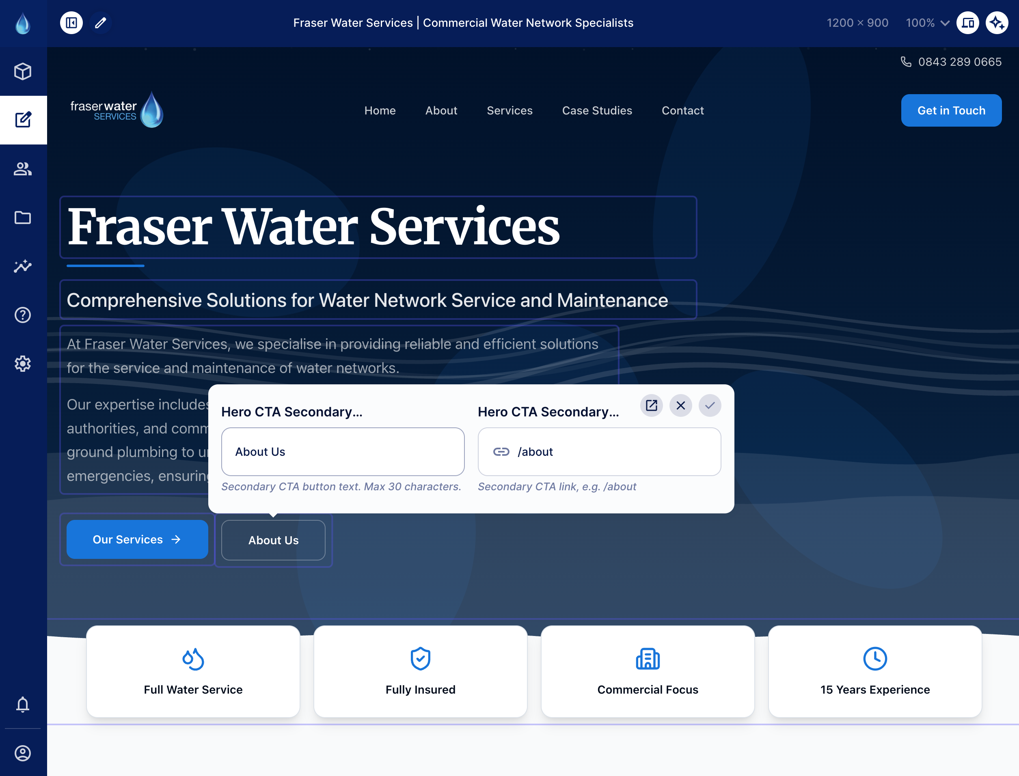Confirm edits with the checkmark icon
The width and height of the screenshot is (1019, 776).
[x=710, y=405]
